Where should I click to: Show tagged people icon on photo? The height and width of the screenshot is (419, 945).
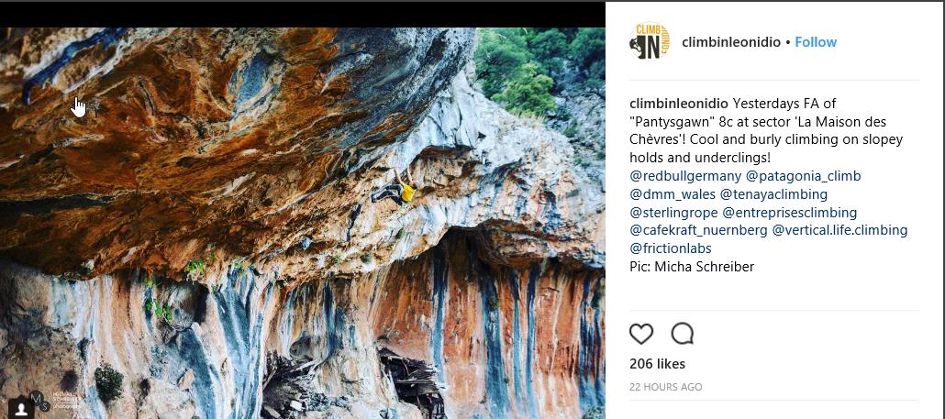[x=20, y=406]
